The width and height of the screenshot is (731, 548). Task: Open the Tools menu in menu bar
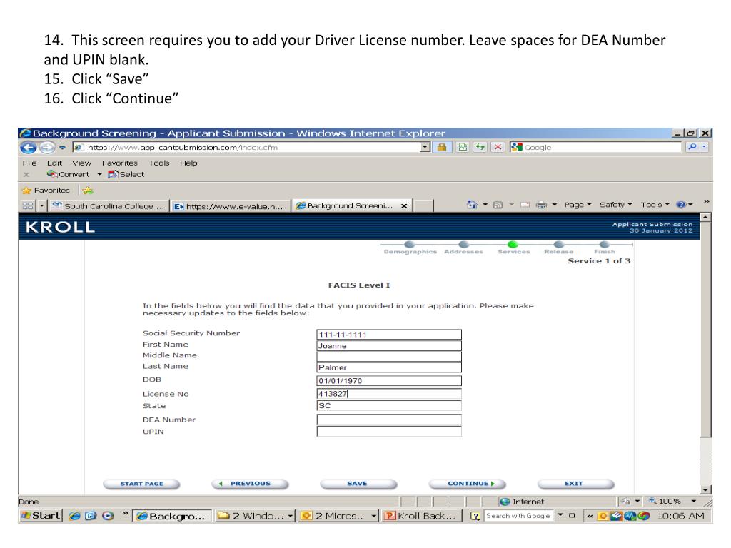pyautogui.click(x=159, y=163)
